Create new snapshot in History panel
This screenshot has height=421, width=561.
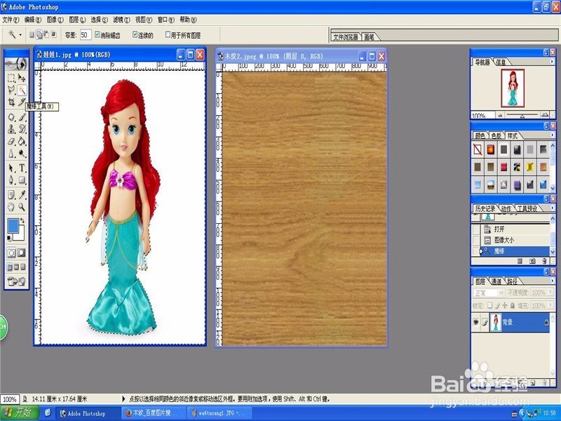click(532, 261)
